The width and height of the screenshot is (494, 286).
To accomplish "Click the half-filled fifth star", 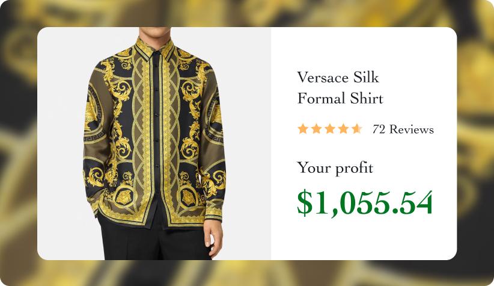I will (357, 129).
